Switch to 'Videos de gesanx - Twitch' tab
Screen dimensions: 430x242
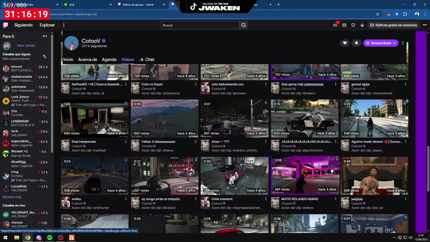(142, 4)
